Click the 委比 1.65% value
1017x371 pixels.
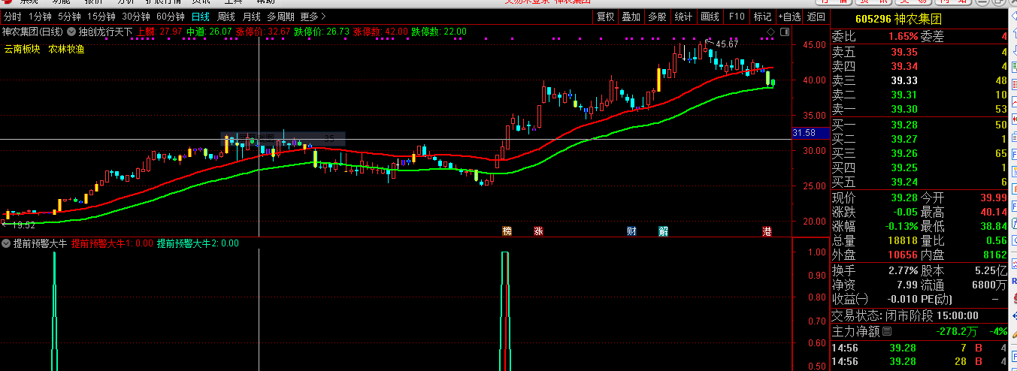pyautogui.click(x=903, y=36)
